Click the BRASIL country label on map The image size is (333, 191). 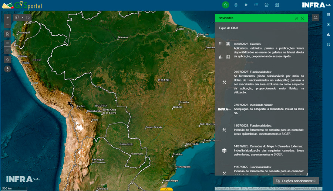point(165,80)
